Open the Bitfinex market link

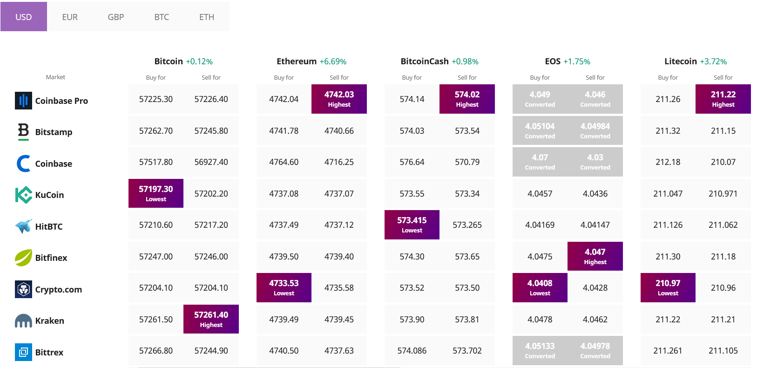[x=51, y=258]
